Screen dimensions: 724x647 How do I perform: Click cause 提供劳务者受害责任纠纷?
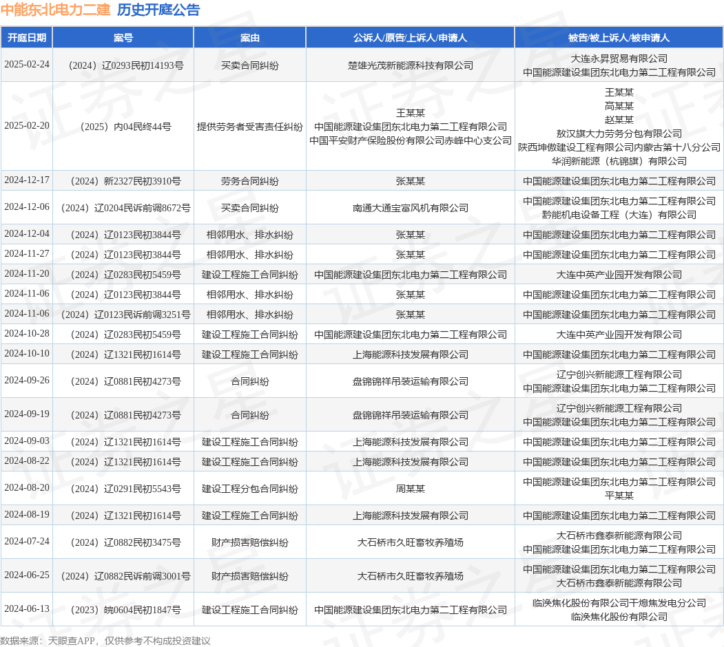[x=250, y=127]
